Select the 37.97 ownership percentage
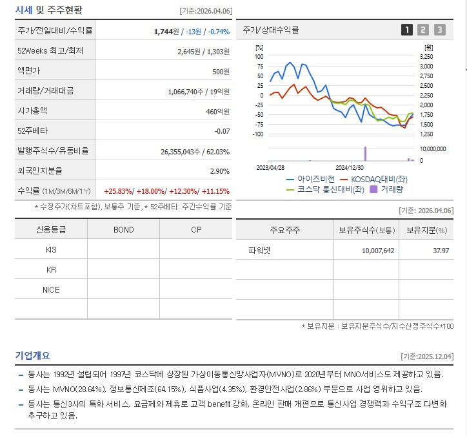Image resolution: width=467 pixels, height=436 pixels. [x=441, y=251]
